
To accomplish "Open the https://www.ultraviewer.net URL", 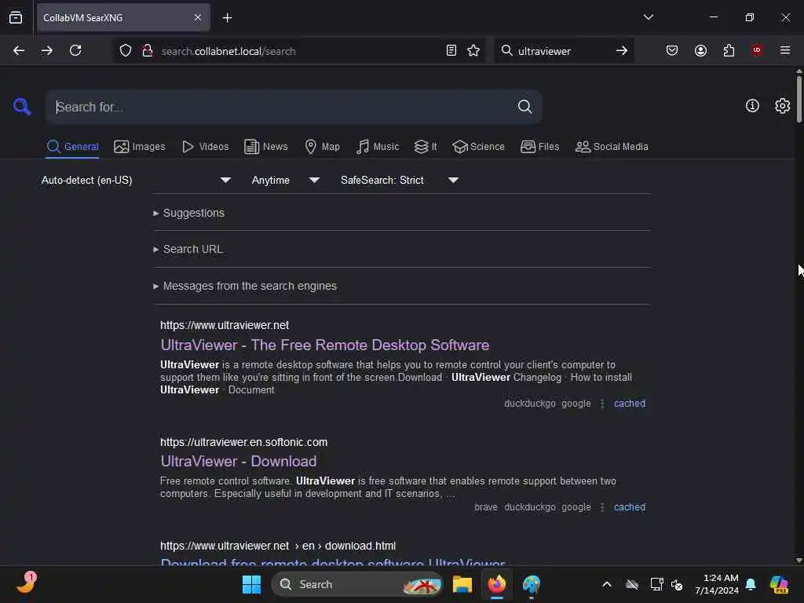I will click(x=225, y=325).
